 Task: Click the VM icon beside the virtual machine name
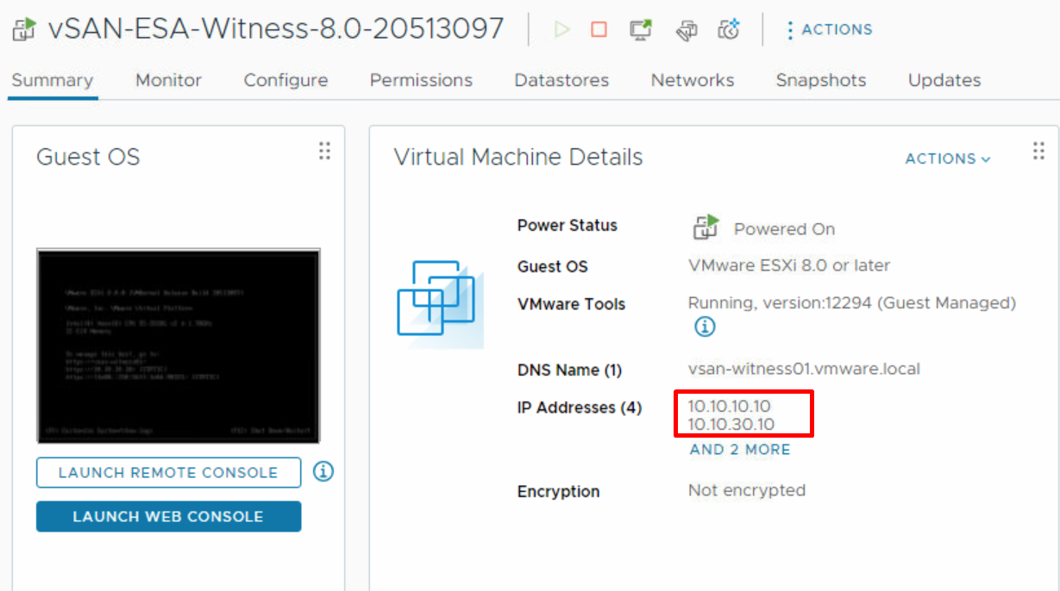point(23,28)
